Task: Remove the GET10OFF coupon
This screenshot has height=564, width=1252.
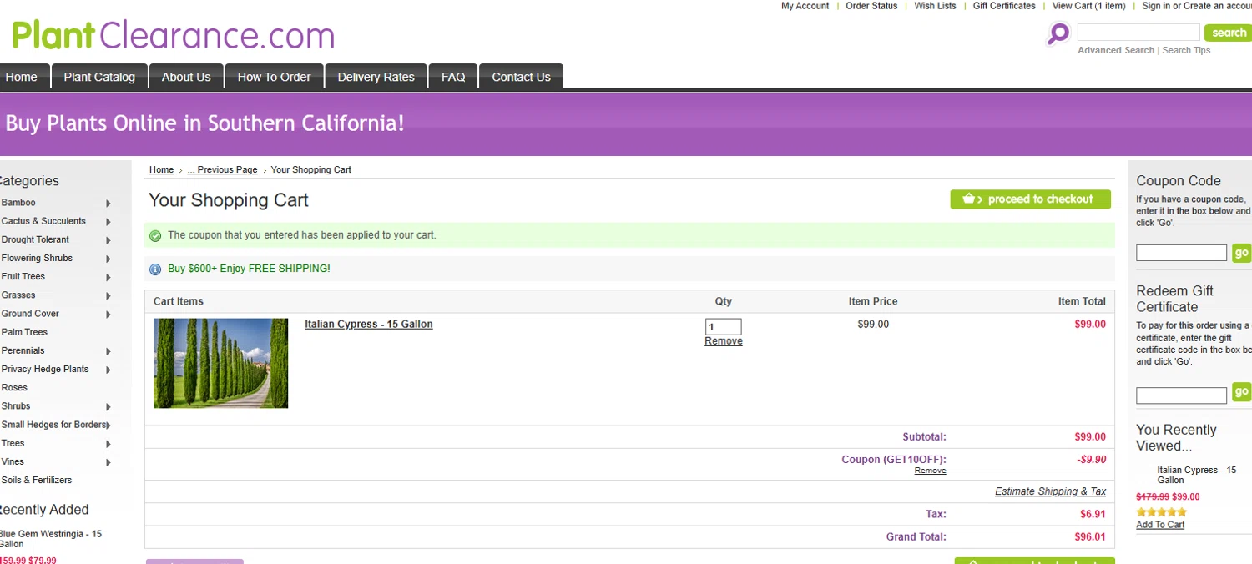Action: [930, 471]
